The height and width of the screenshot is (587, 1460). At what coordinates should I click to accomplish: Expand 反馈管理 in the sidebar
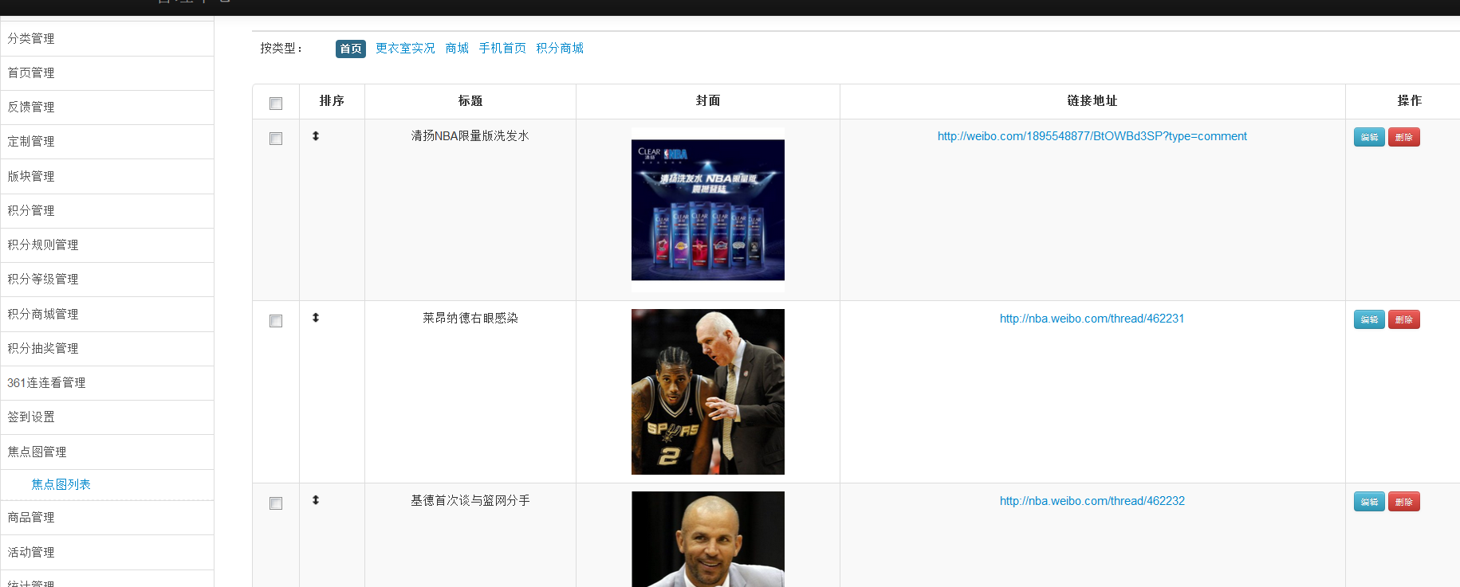coord(107,107)
